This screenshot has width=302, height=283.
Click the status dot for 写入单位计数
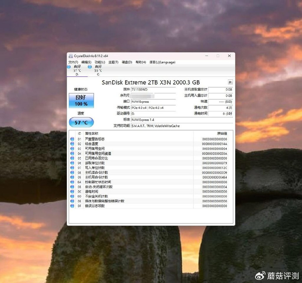point(72,168)
